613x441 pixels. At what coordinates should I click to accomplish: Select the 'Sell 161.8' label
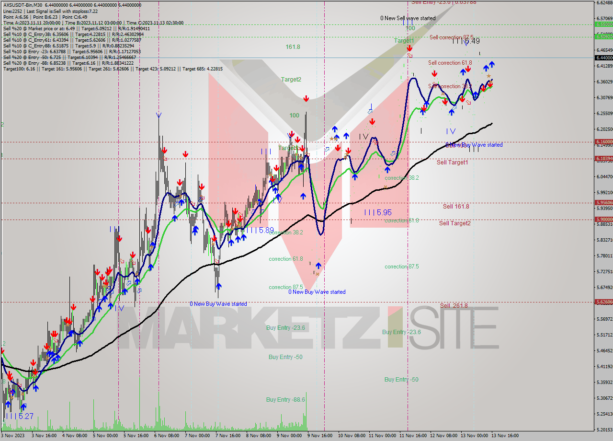point(456,207)
